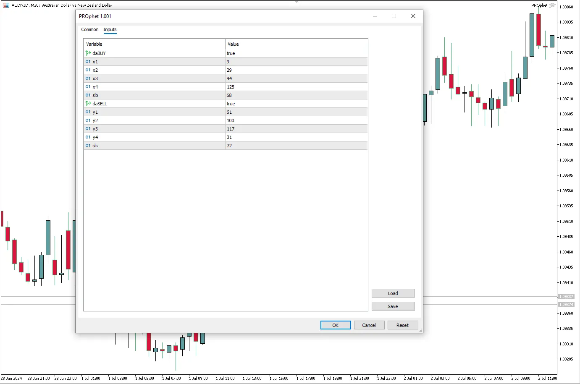Click the chart window icon beside AUDNZD title
The height and width of the screenshot is (384, 580).
coord(6,5)
